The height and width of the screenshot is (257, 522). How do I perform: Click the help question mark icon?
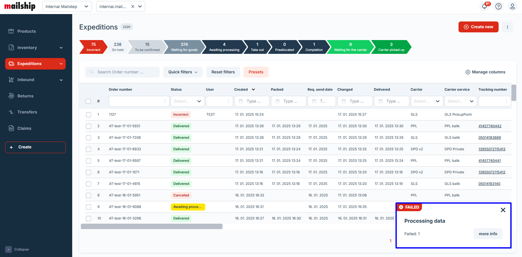[498, 6]
